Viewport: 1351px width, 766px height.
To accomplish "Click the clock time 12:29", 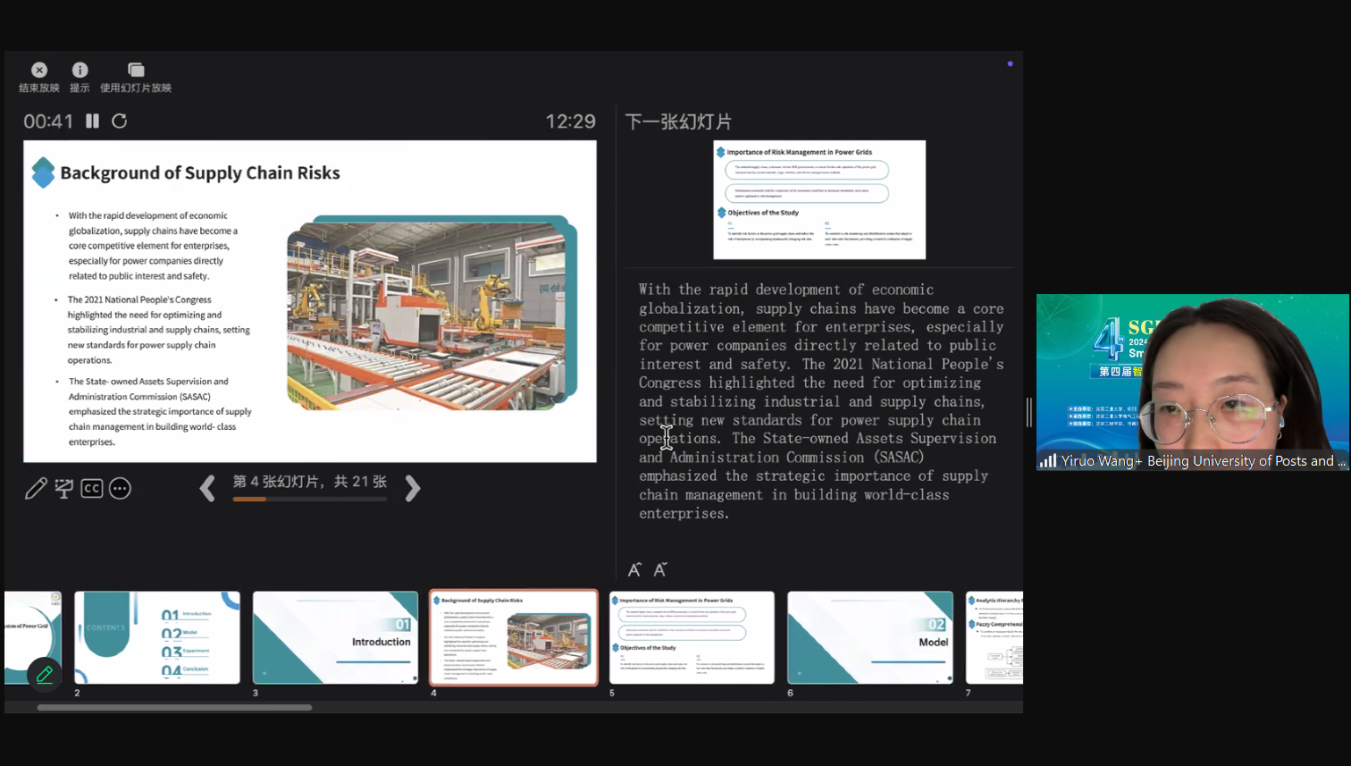I will 570,122.
